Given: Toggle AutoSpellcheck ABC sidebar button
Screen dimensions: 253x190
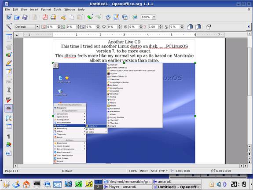Looking at the screenshot, I should (x=9, y=108).
